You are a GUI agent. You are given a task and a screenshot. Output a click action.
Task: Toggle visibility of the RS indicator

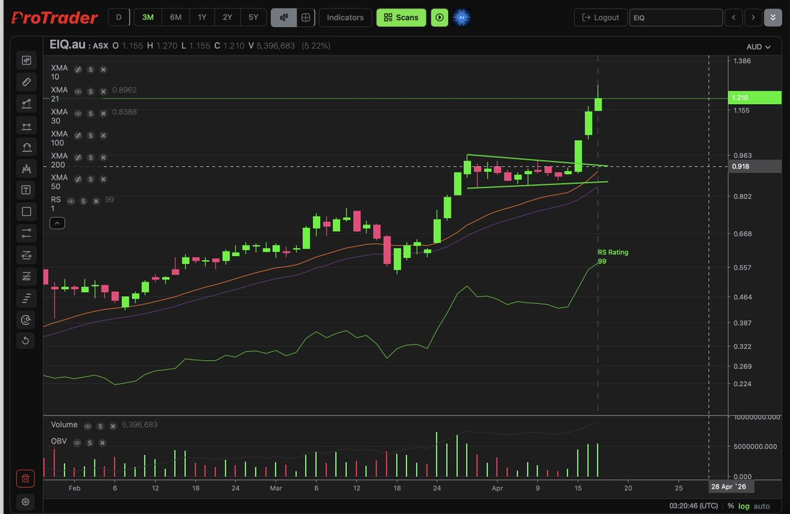[x=71, y=200]
